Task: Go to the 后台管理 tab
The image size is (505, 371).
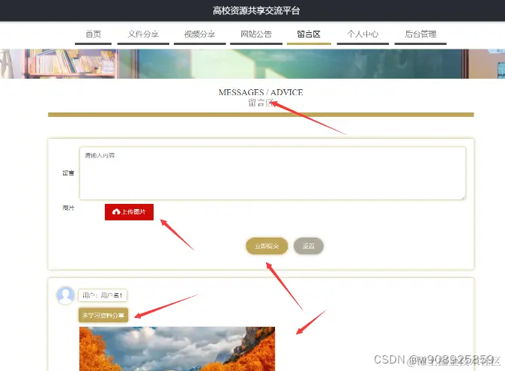Action: click(420, 34)
